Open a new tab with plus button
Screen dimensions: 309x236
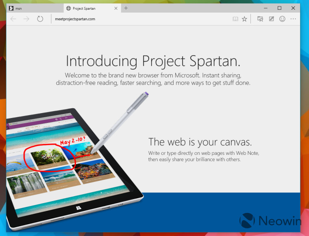tap(126, 8)
